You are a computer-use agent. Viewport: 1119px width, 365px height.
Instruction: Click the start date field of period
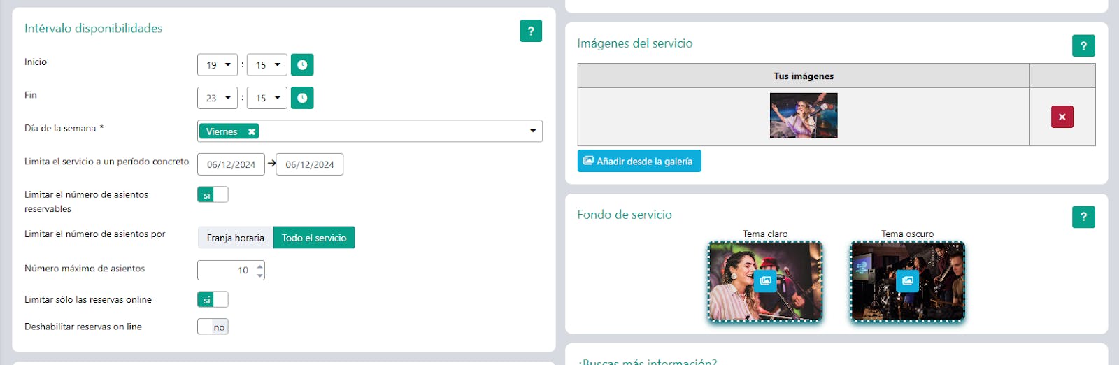click(231, 164)
